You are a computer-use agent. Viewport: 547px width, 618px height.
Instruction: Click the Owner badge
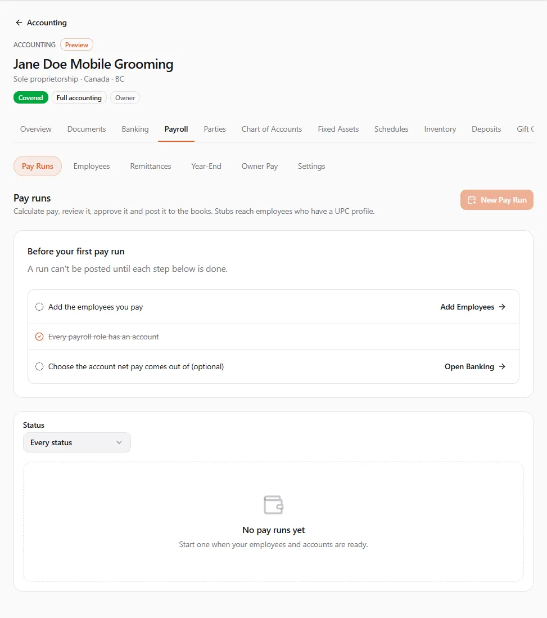[x=125, y=98]
